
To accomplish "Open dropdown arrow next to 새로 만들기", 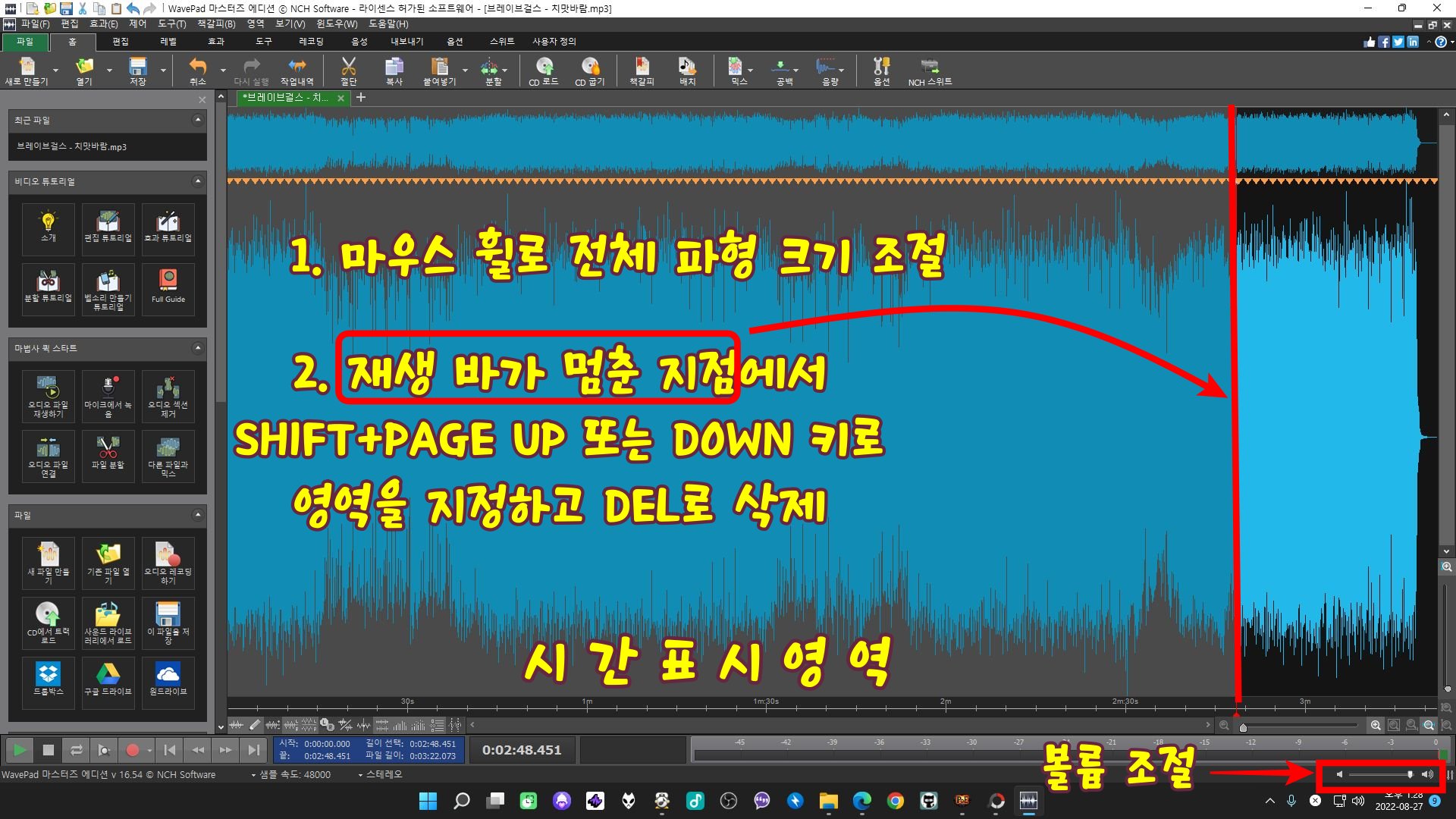I will (55, 71).
